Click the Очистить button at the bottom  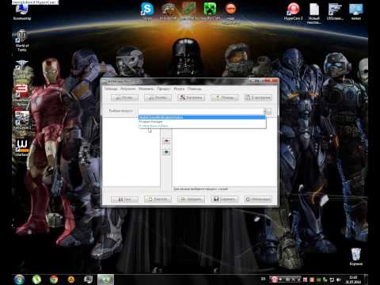(x=158, y=199)
